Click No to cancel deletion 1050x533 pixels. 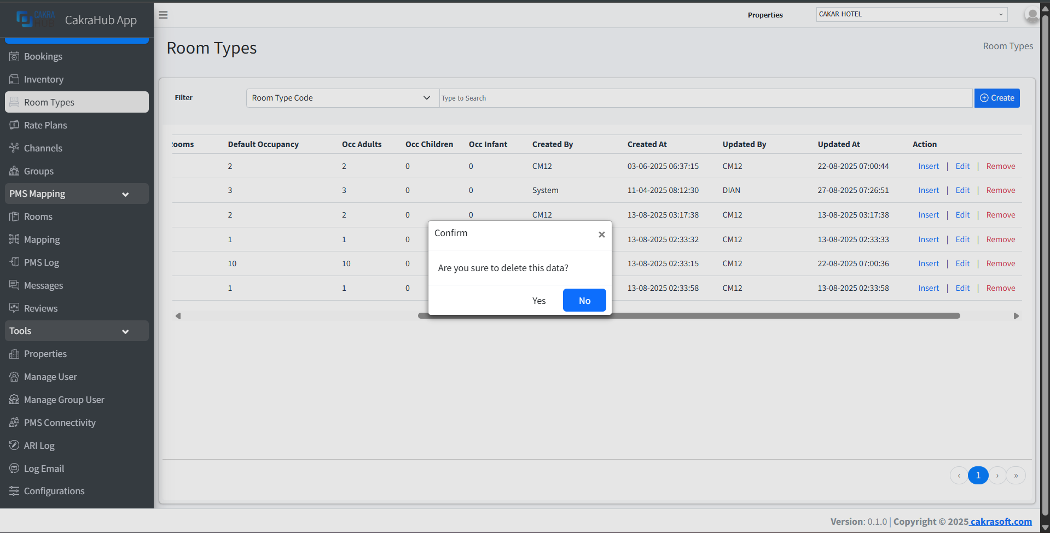tap(584, 301)
